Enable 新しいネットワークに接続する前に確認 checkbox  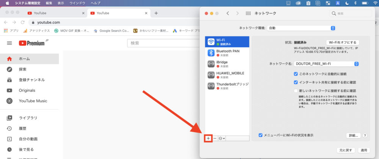click(x=296, y=91)
